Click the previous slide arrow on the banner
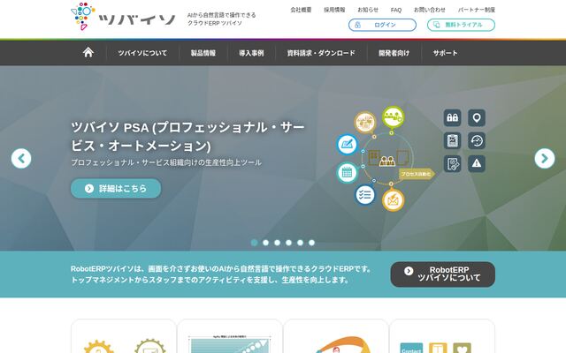Image resolution: width=566 pixels, height=353 pixels. click(x=21, y=159)
